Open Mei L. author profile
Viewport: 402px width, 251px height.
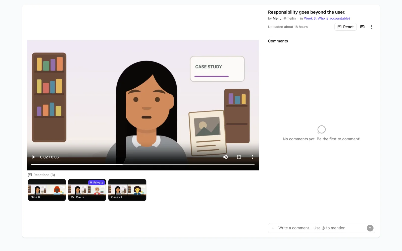tap(278, 18)
